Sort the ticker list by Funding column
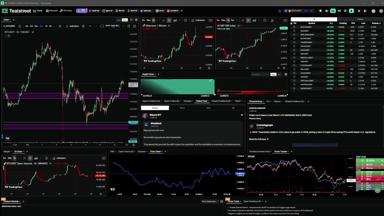This screenshot has width=384, height=216. click(x=343, y=23)
